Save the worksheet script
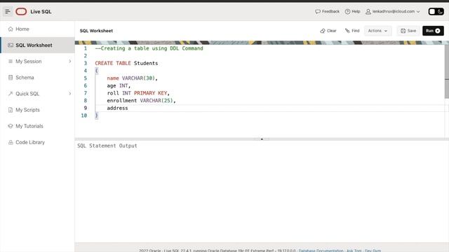Screen dimensions: 449x252 (x=408, y=31)
